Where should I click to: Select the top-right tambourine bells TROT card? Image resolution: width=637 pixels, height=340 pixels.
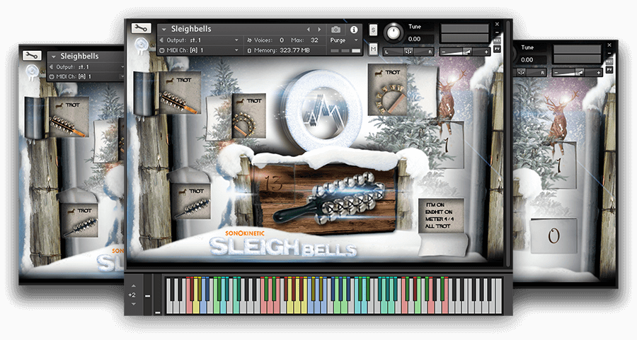[x=388, y=90]
